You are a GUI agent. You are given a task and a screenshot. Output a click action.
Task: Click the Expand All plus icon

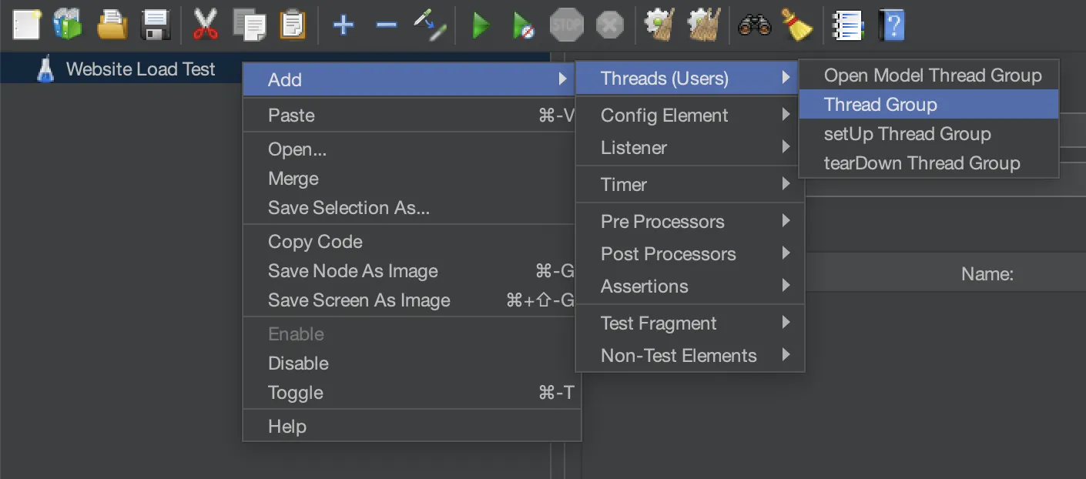coord(343,25)
